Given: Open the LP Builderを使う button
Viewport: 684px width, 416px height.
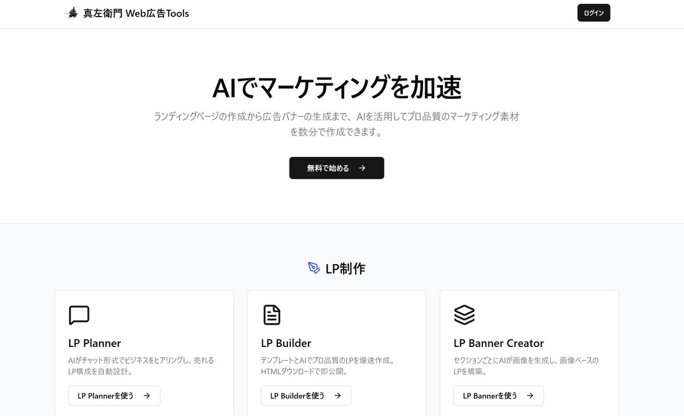Looking at the screenshot, I should [x=306, y=395].
